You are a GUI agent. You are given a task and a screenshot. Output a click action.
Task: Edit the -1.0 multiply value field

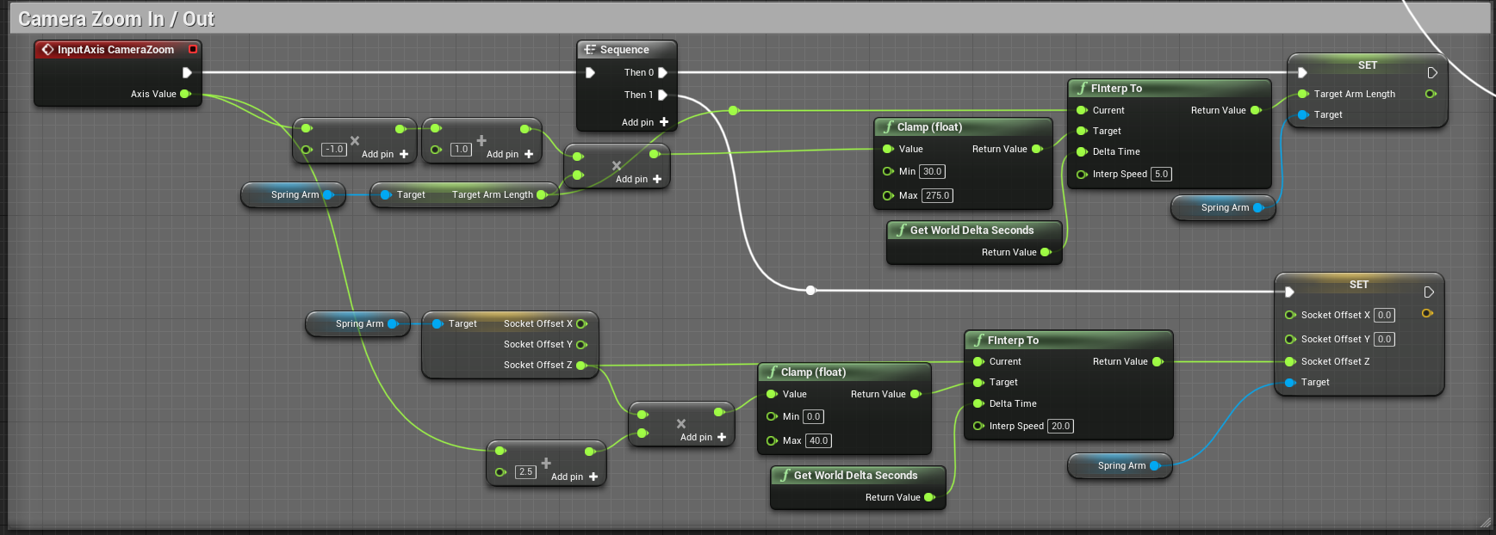(334, 150)
